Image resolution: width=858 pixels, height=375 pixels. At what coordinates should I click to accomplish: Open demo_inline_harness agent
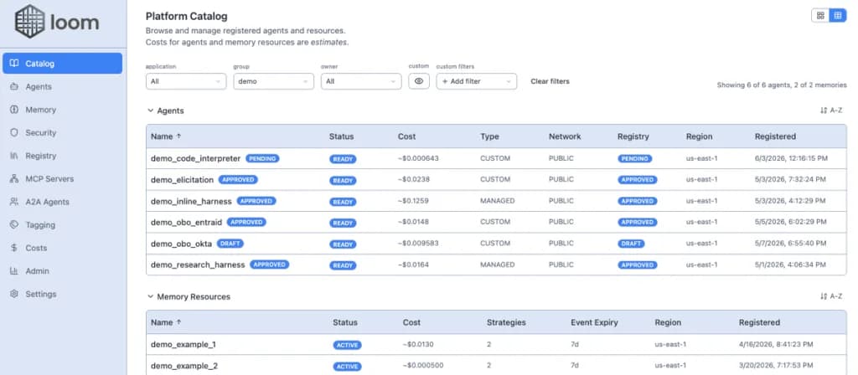pos(191,201)
